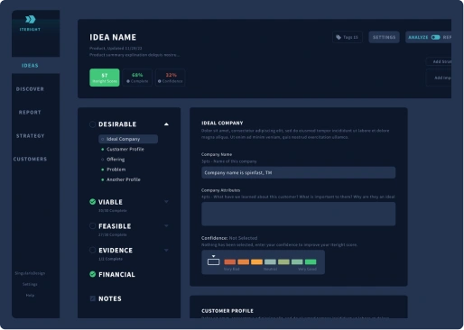The height and width of the screenshot is (330, 464).
Task: Click the green check icon beside Financial
Action: tap(93, 274)
